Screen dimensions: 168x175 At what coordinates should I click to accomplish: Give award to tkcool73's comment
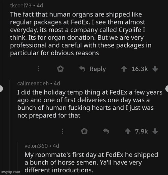[60, 69]
